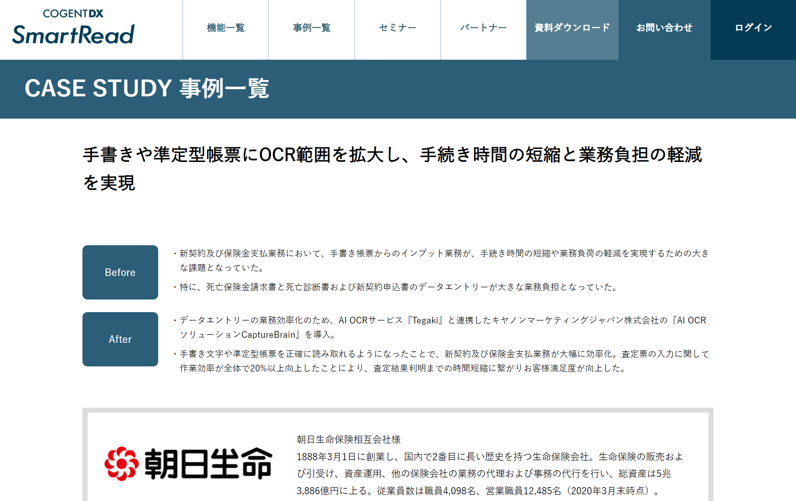Click the 資料ダウンロード button
796x501 pixels.
click(572, 28)
